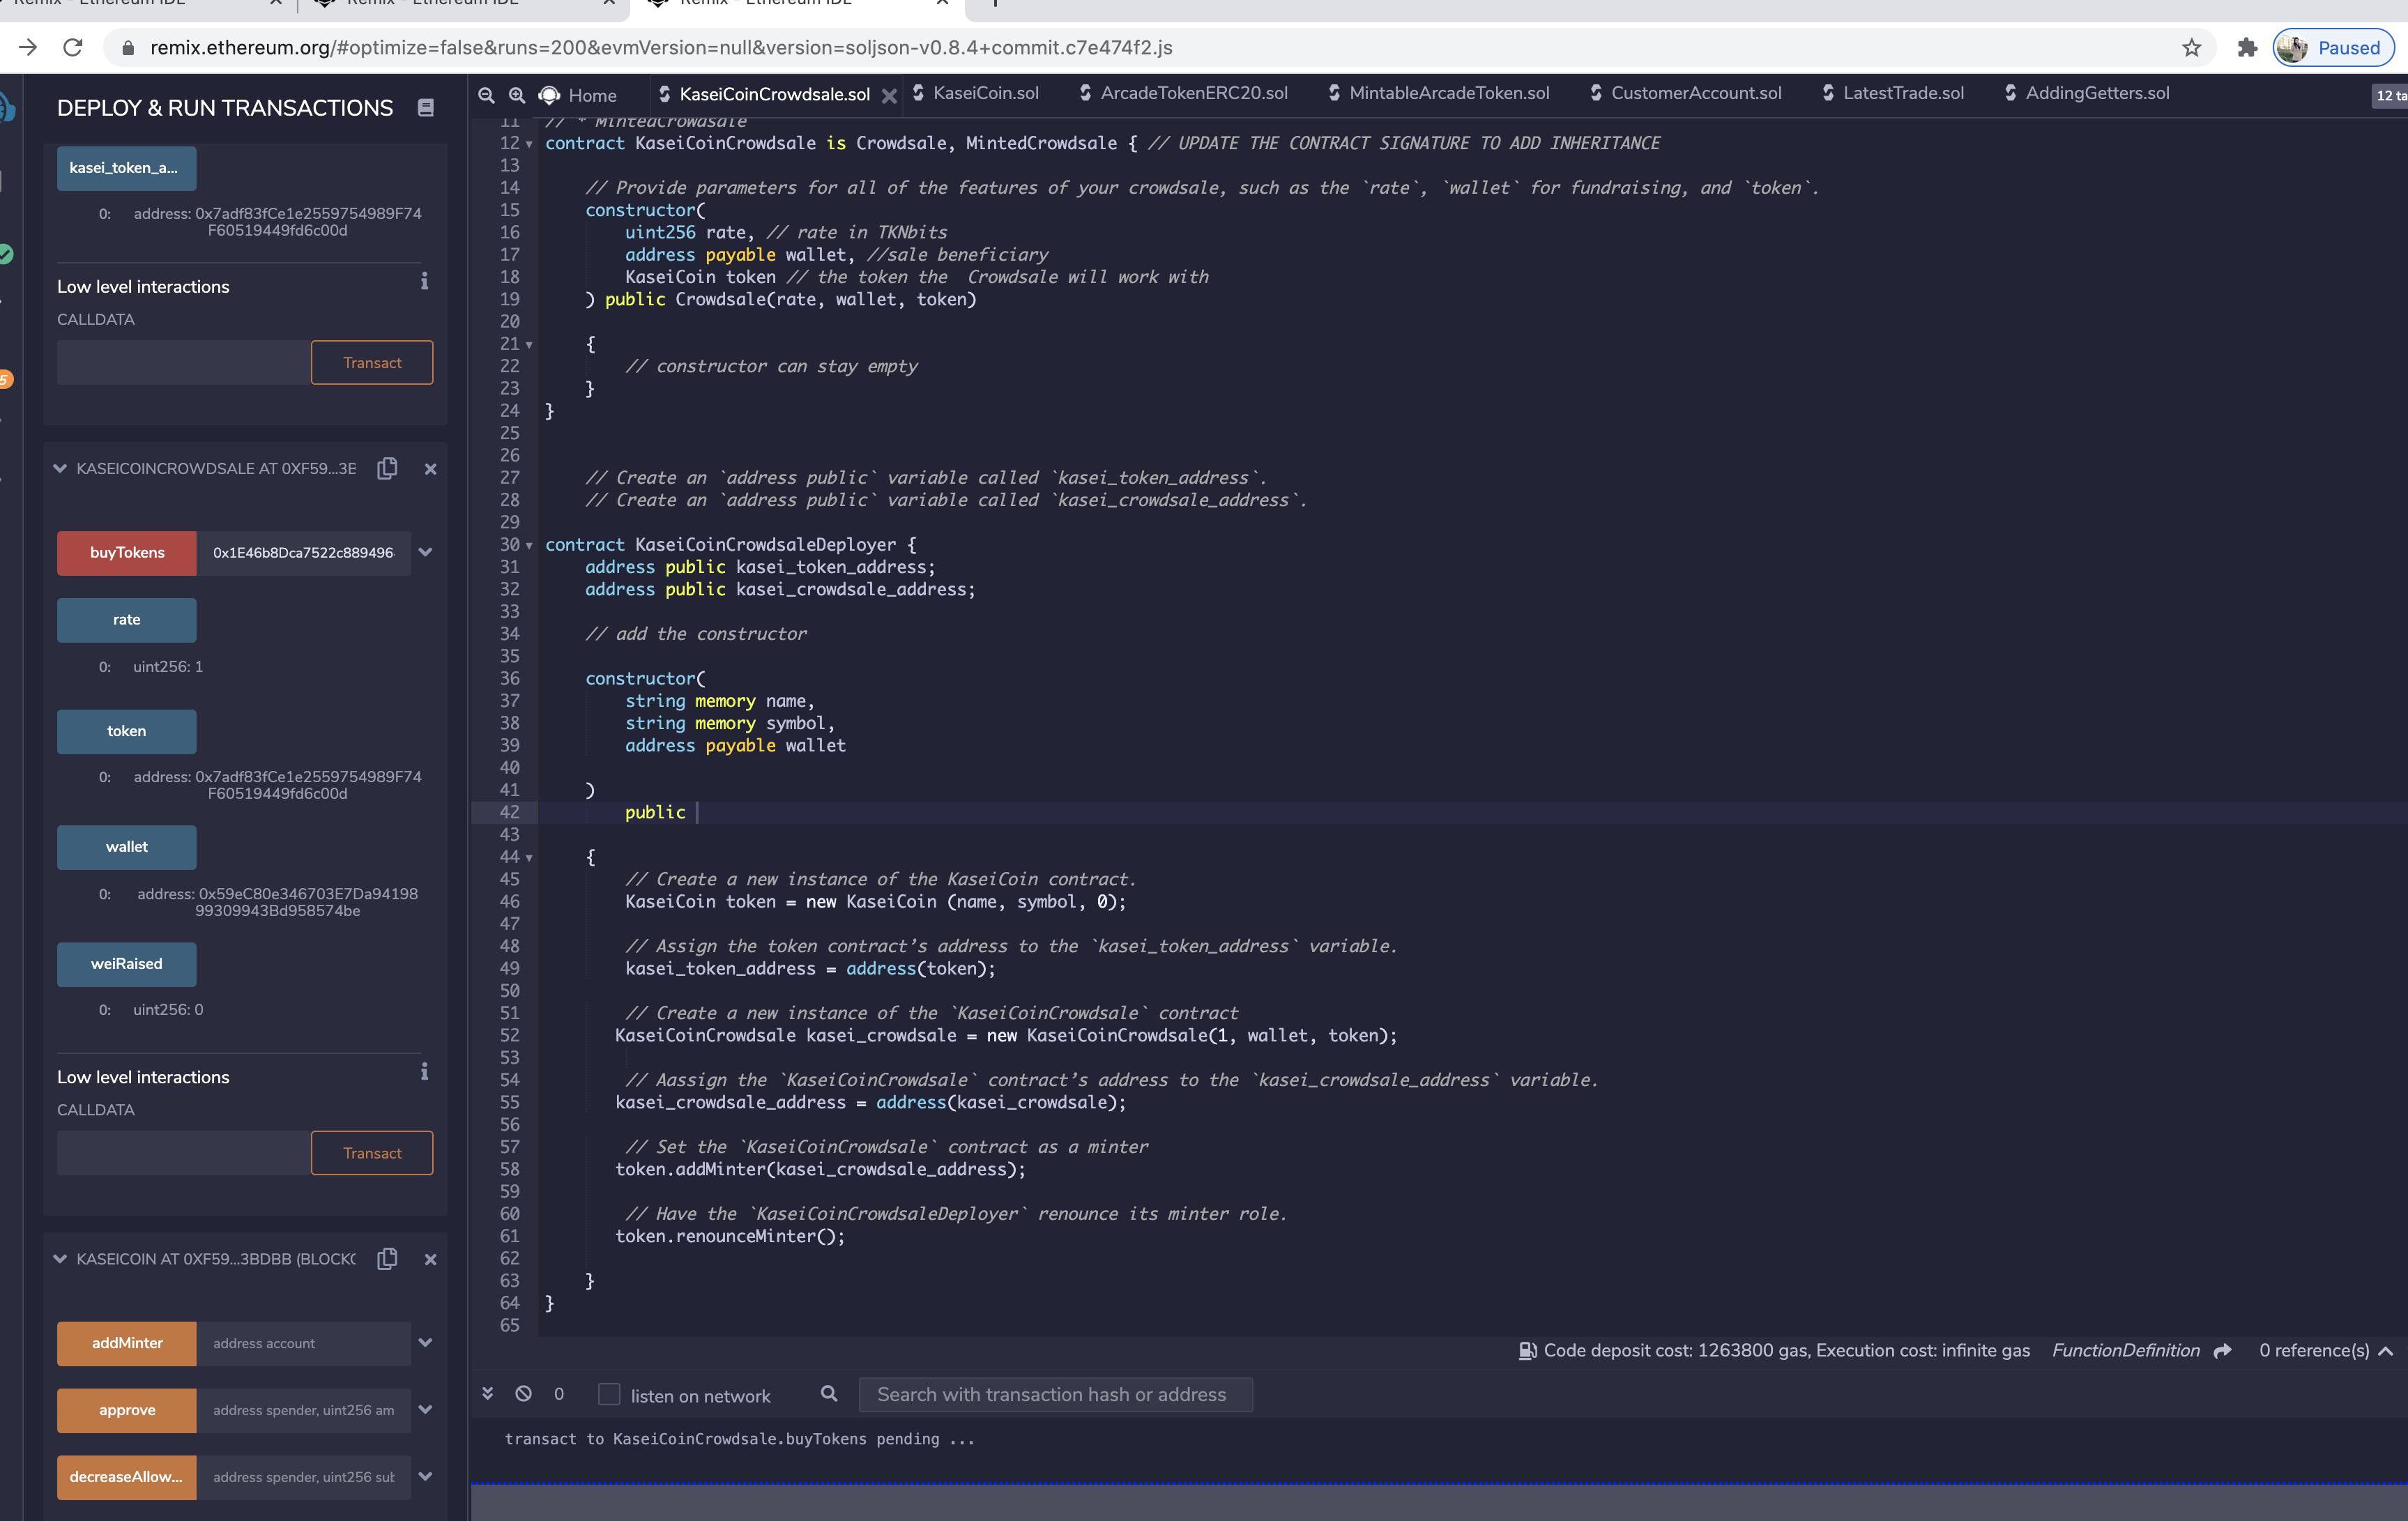2408x1521 pixels.
Task: Open the Home tab
Action: [578, 95]
